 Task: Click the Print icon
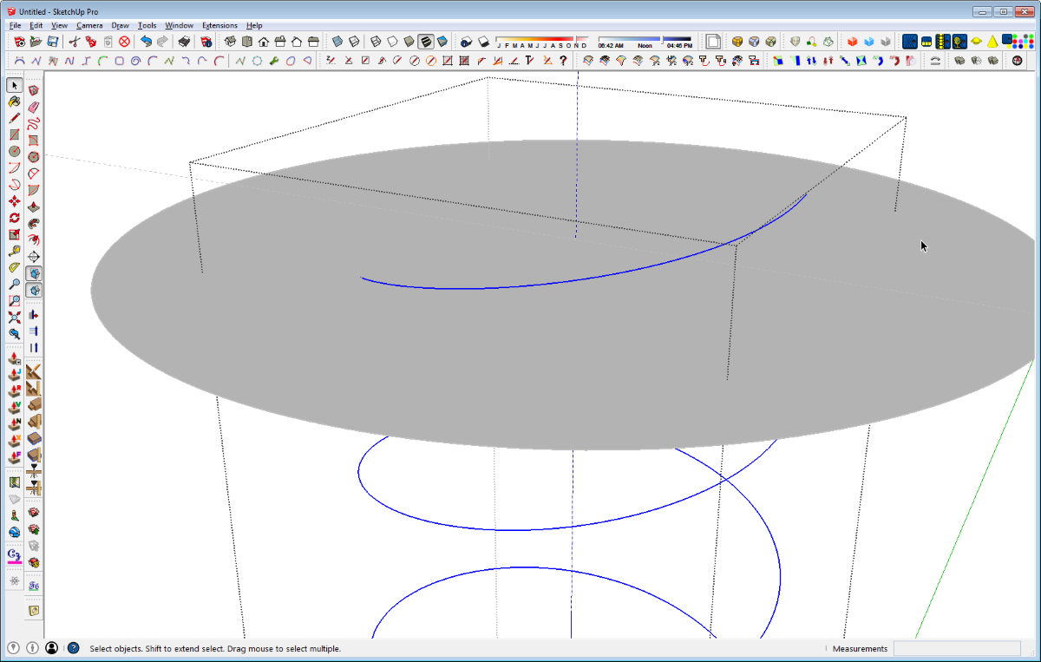[x=184, y=41]
